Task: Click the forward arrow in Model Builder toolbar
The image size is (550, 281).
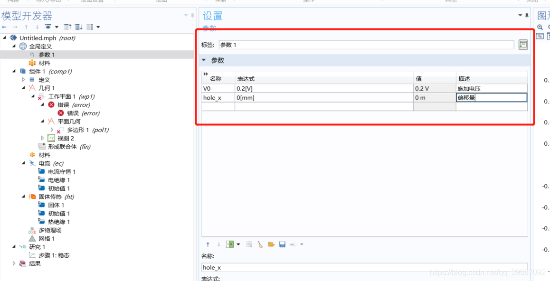Action: click(15, 27)
